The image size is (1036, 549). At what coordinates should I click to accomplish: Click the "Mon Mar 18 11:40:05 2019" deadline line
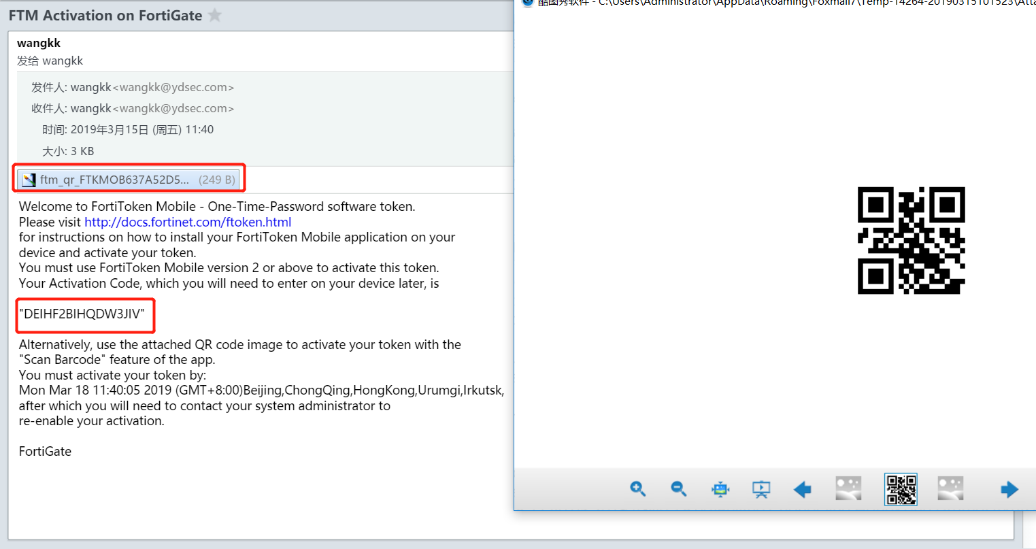click(x=262, y=390)
